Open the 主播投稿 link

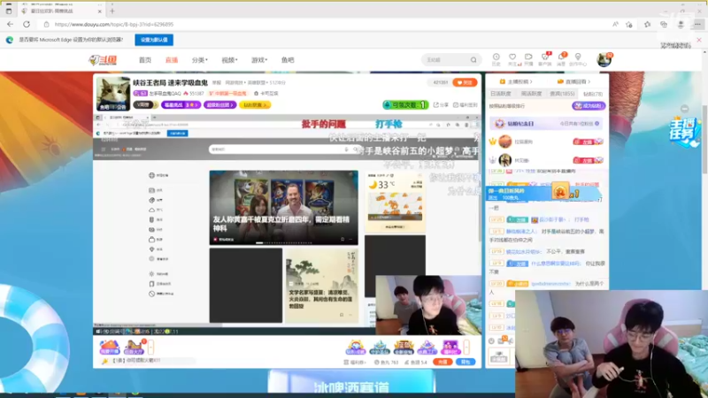click(516, 81)
